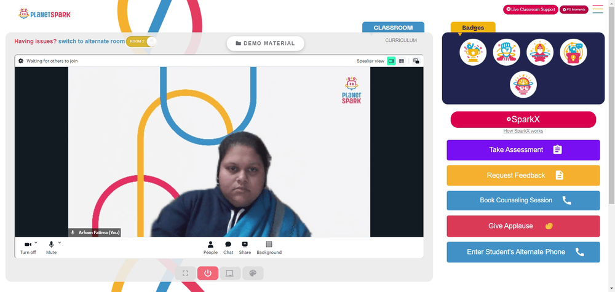Screen dimensions: 615x292
Task: Open PS Moments button
Action: (574, 9)
